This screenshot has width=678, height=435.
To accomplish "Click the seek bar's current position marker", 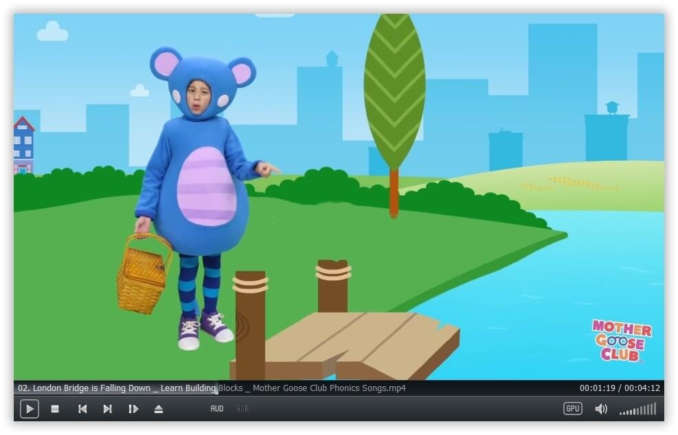I will (217, 388).
